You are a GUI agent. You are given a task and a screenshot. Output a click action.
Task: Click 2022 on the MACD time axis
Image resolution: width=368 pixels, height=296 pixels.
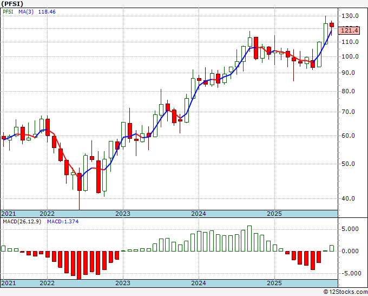[47, 283]
